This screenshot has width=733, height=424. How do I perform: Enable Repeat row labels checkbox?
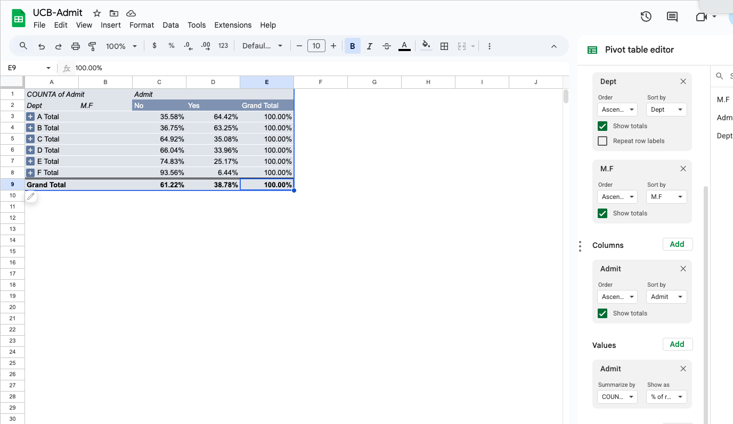tap(602, 141)
